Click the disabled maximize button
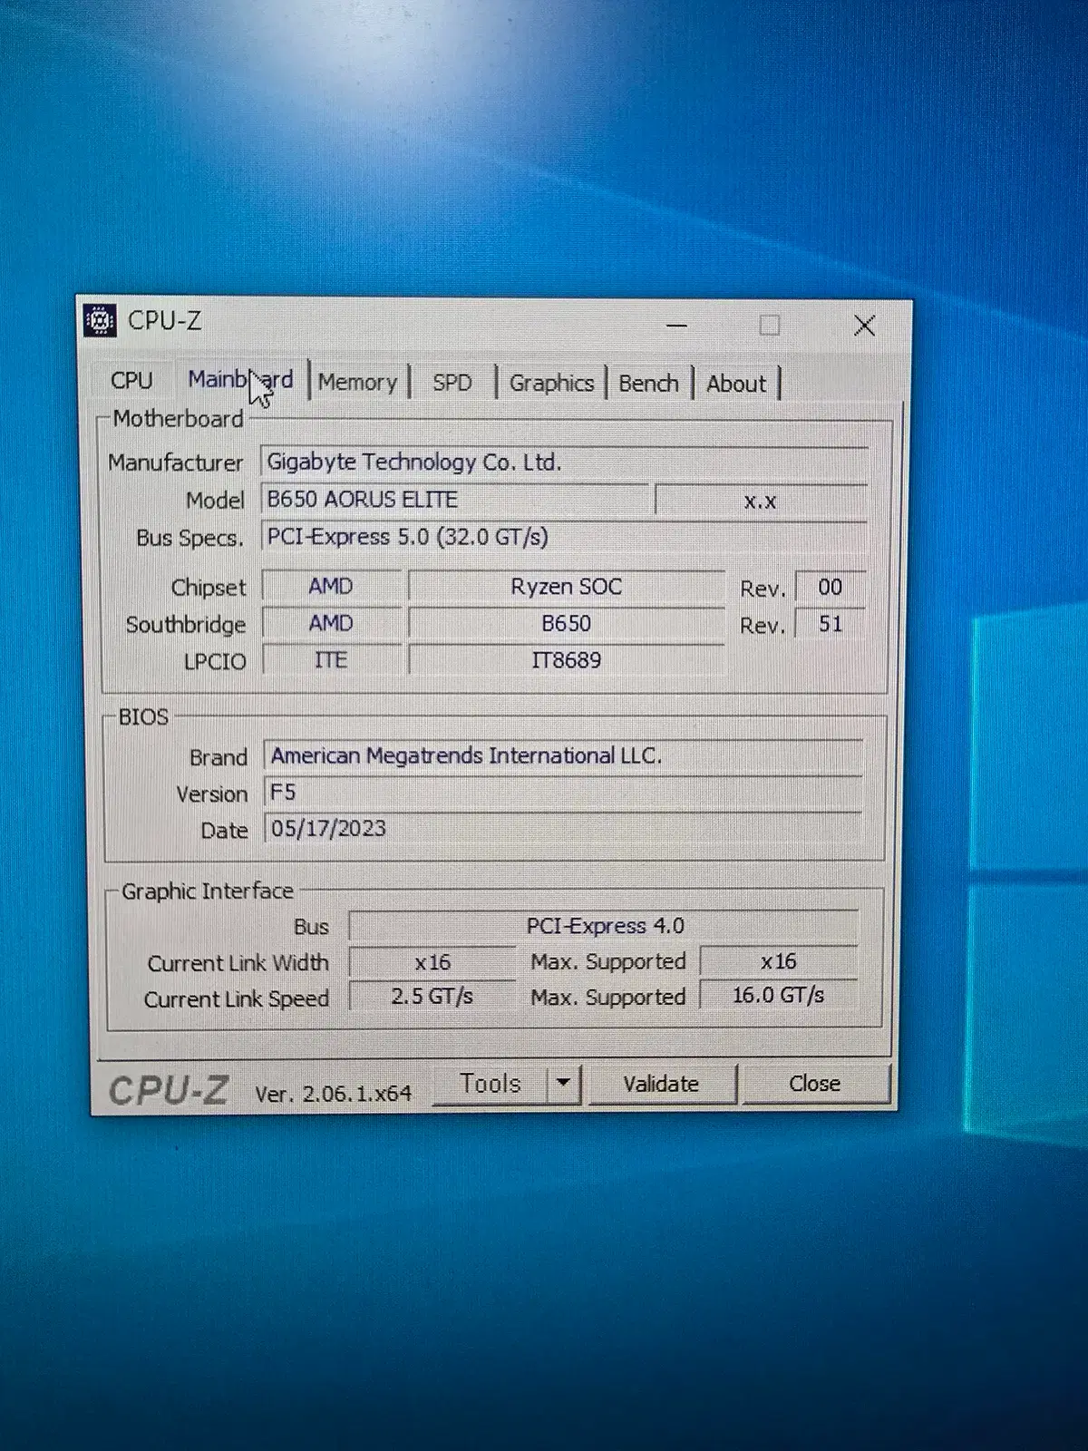 [769, 325]
